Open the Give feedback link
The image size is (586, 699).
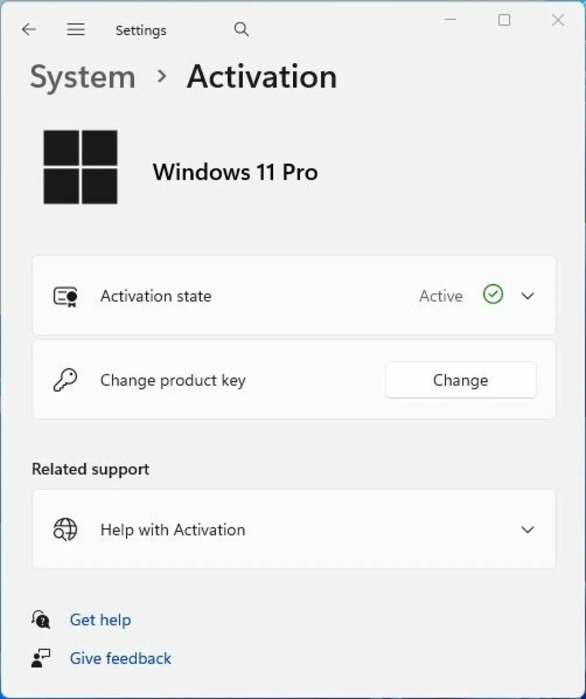click(x=120, y=658)
